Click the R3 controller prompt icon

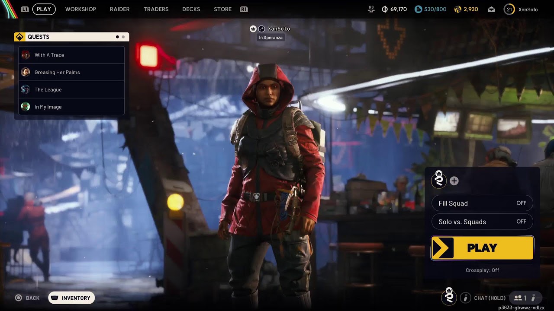(371, 9)
